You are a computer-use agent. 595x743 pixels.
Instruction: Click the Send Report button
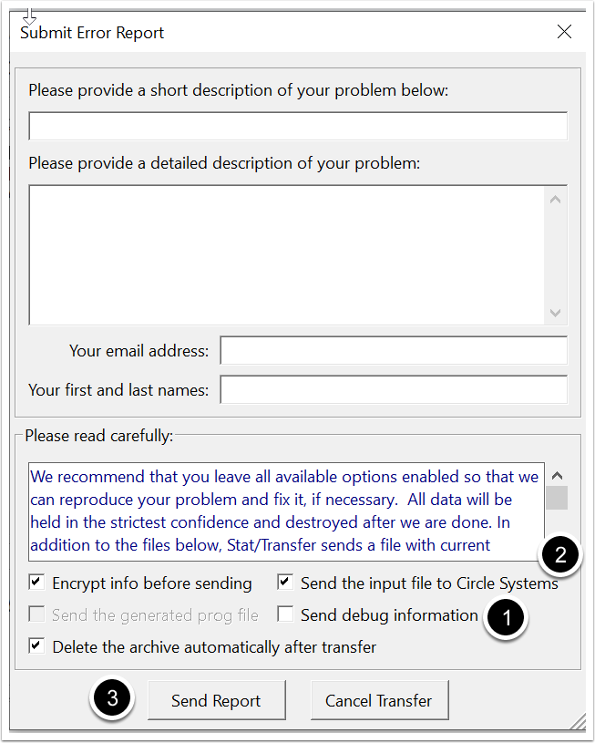pos(216,701)
